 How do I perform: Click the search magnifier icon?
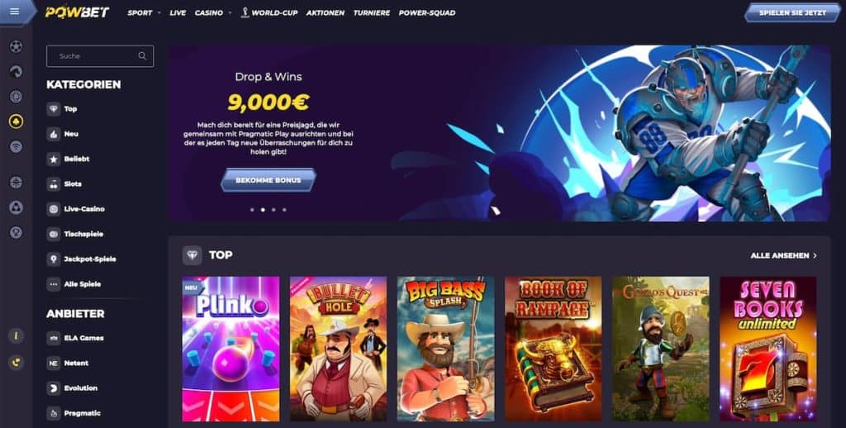(x=142, y=55)
